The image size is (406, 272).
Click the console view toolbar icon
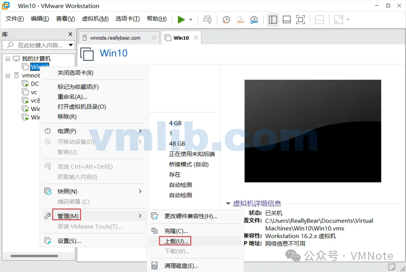(320, 20)
